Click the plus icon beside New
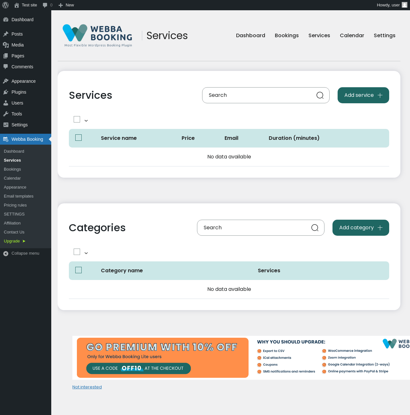The height and width of the screenshot is (415, 410). pos(61,5)
